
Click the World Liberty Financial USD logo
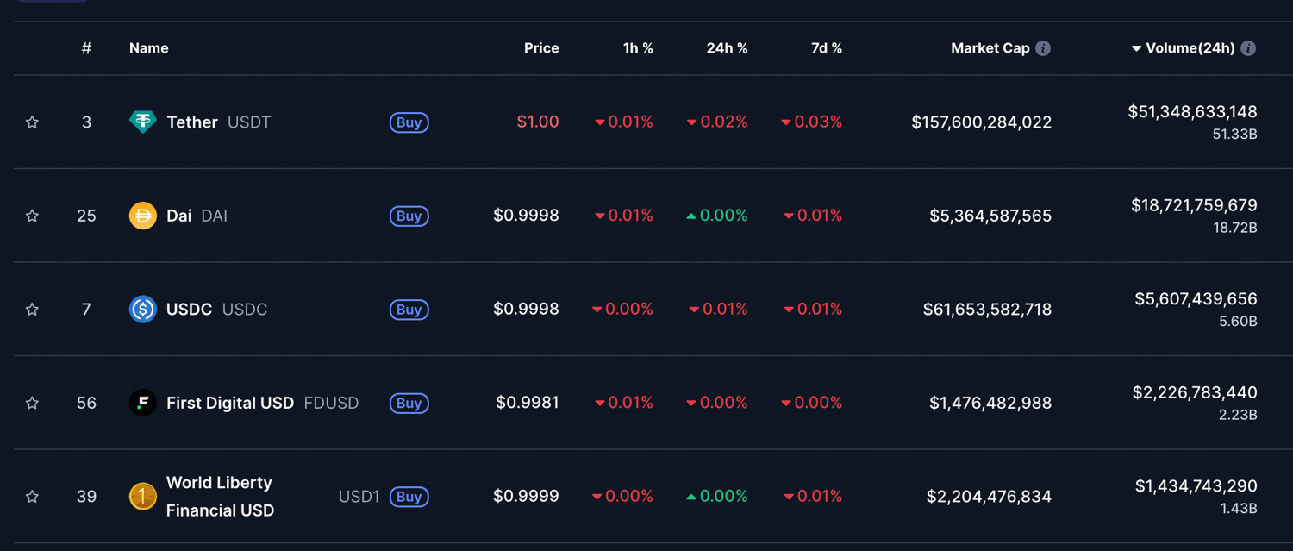coord(142,497)
